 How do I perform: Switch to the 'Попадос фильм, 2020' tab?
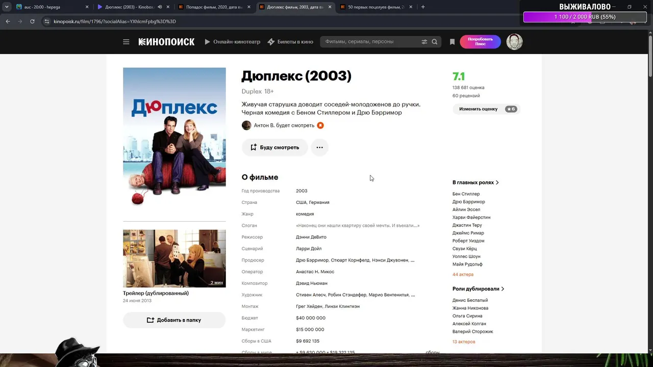214,7
